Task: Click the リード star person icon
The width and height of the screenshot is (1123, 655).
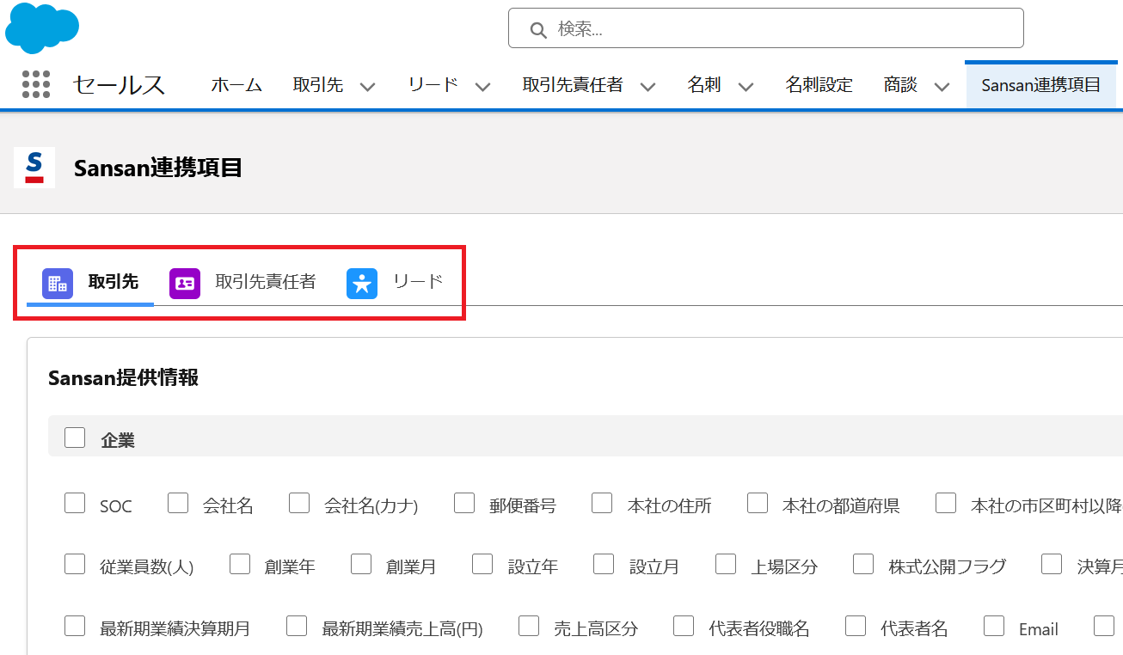Action: (362, 284)
